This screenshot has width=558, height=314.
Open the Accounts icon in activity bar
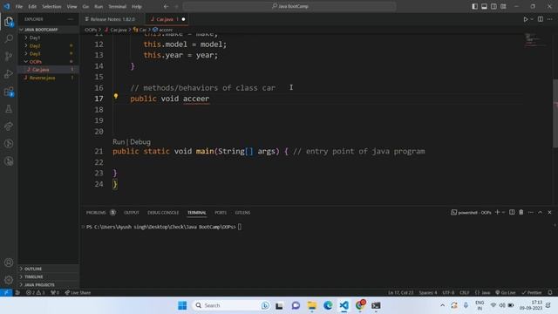pyautogui.click(x=9, y=263)
